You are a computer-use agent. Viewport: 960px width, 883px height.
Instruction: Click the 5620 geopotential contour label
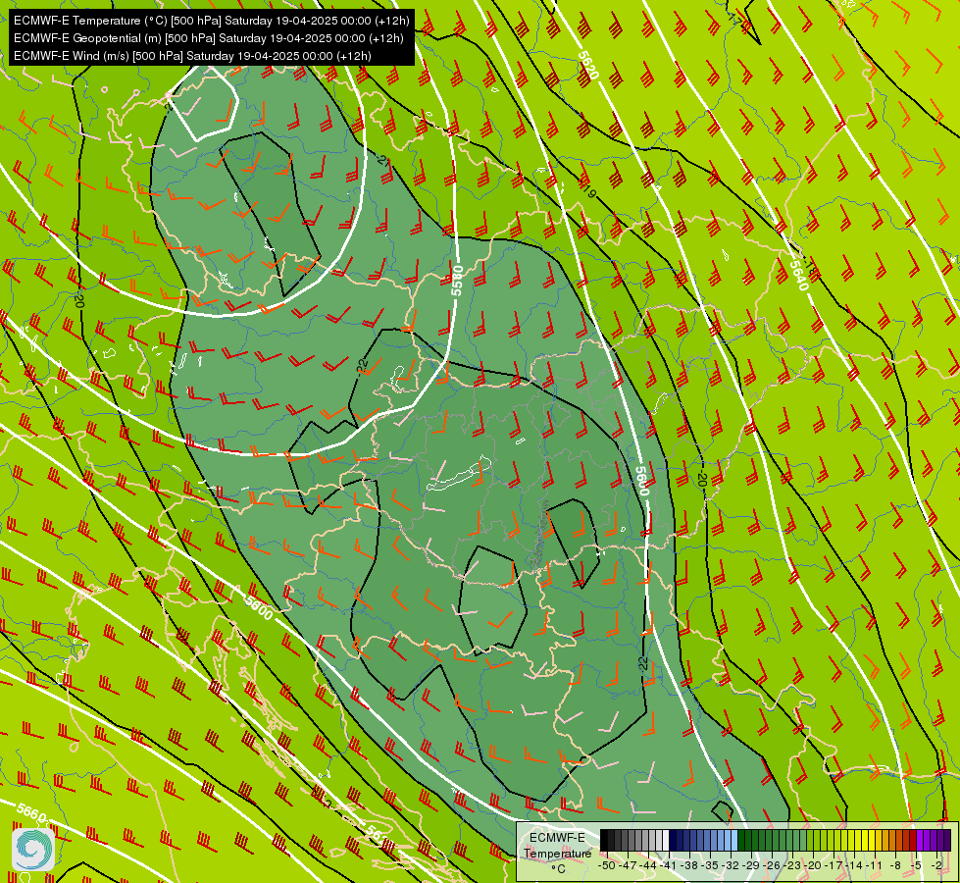tap(587, 66)
